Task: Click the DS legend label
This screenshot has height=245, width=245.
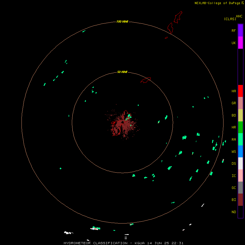Action: pyautogui.click(x=234, y=163)
